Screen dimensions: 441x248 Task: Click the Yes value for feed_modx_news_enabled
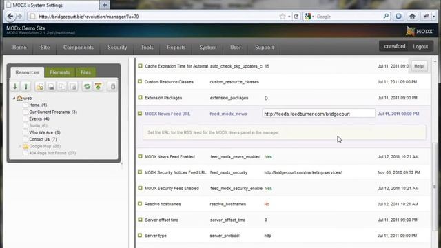(x=268, y=156)
